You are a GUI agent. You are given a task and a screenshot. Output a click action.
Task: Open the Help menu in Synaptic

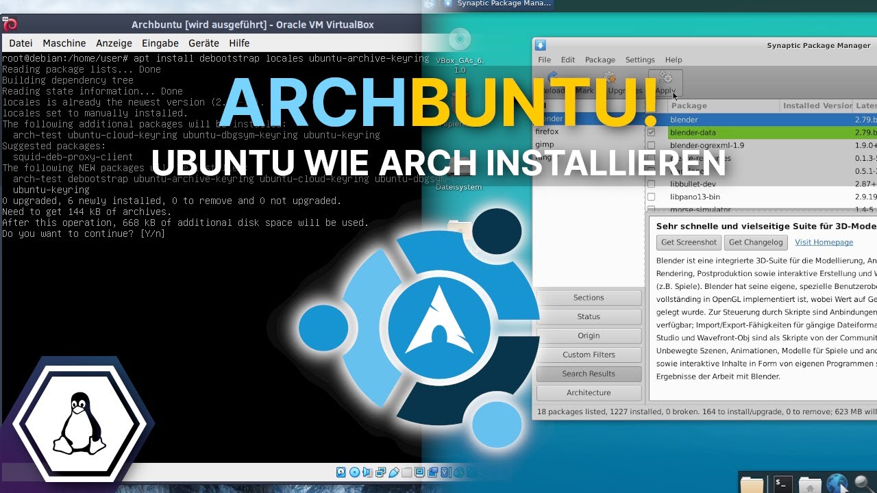coord(674,60)
